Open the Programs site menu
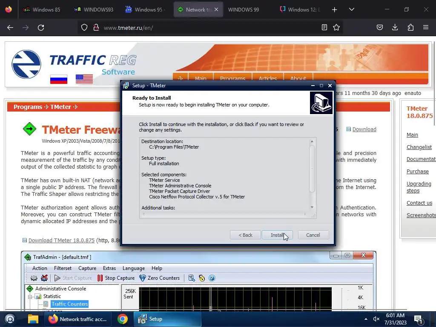This screenshot has width=436, height=327. (x=232, y=78)
